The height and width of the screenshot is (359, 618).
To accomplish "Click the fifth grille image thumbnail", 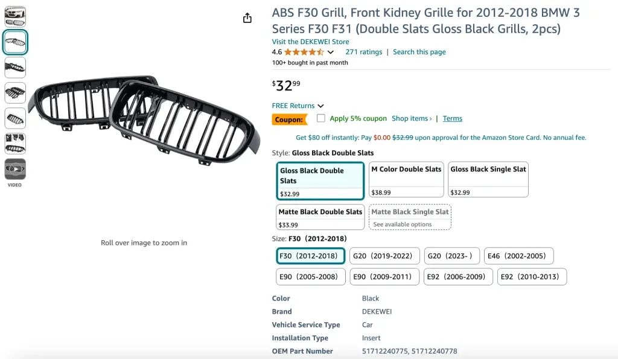I will (15, 118).
